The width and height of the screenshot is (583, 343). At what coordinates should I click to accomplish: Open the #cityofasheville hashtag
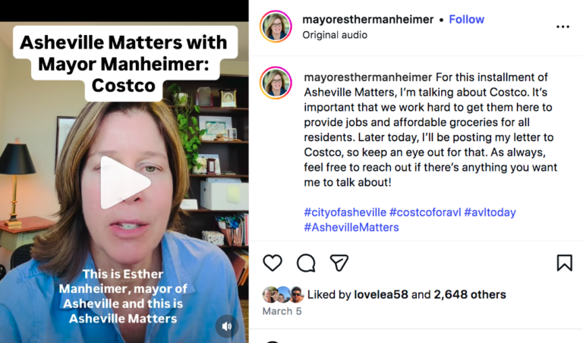tap(345, 212)
